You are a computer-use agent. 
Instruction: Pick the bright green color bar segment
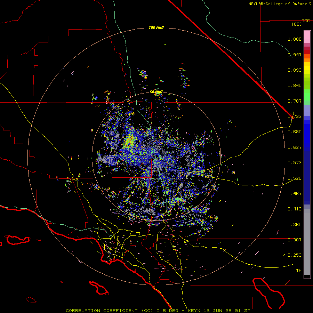[307, 95]
